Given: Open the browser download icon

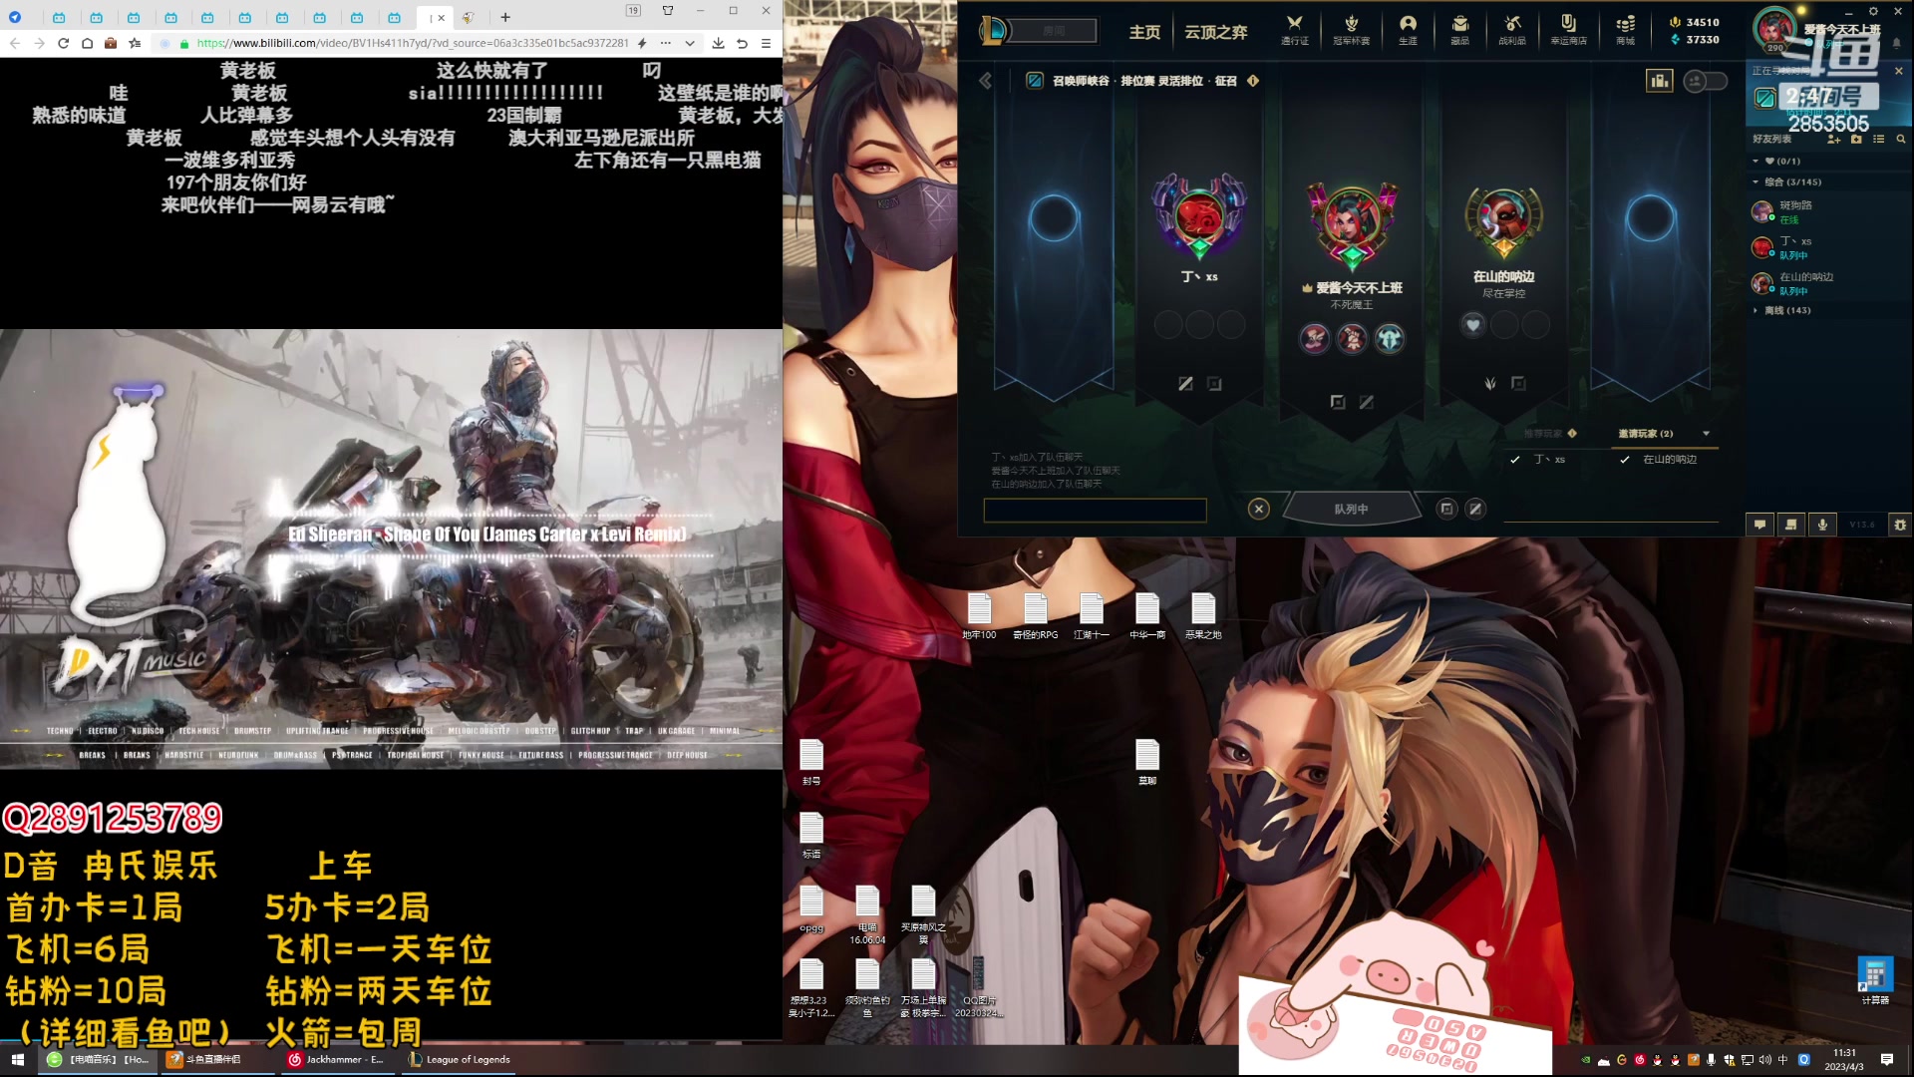Looking at the screenshot, I should click(x=718, y=43).
